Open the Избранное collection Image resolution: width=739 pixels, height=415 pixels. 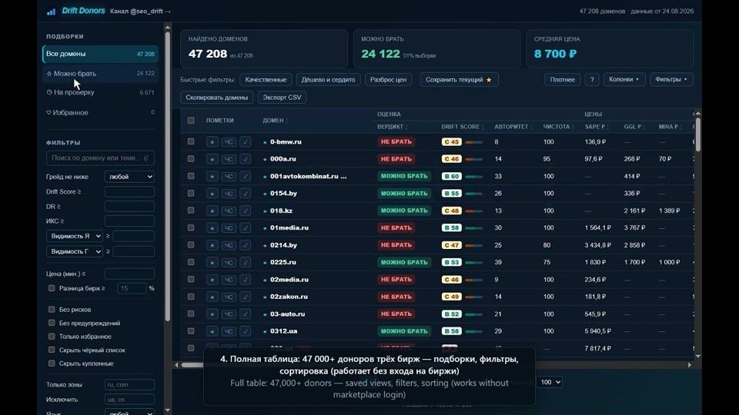100,112
